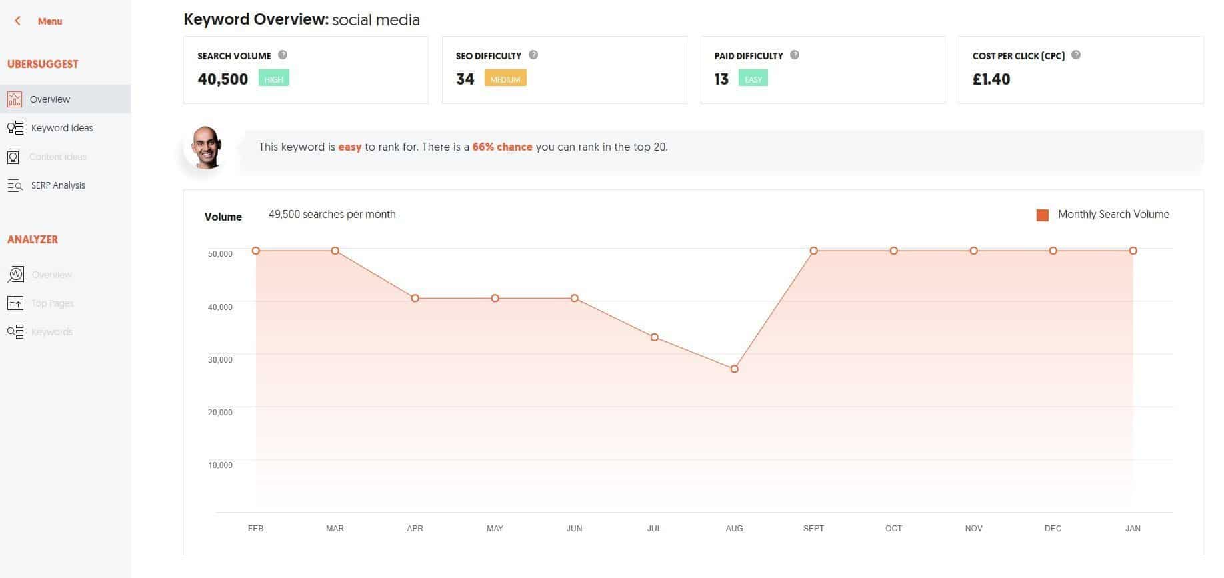1224x578 pixels.
Task: Click the Keyword Ideas lightbulb icon
Action: tap(15, 128)
